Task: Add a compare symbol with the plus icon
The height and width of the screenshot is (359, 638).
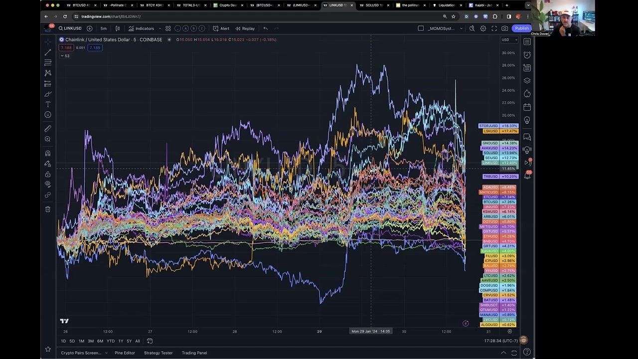Action: click(89, 28)
